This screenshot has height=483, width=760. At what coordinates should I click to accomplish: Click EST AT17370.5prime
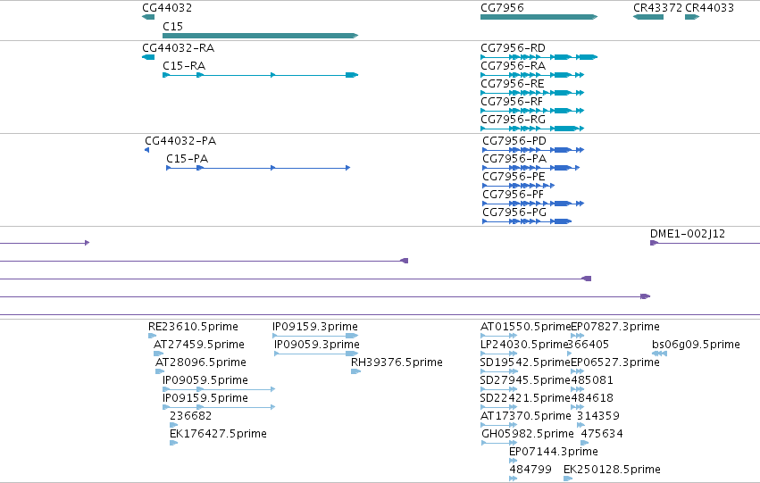point(498,425)
